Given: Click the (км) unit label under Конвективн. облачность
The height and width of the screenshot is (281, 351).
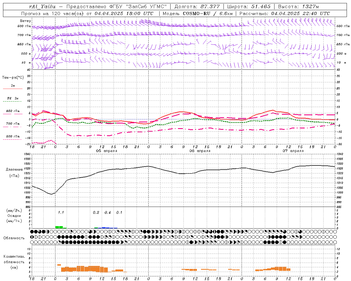Looking at the screenshot, I should (x=14, y=267).
